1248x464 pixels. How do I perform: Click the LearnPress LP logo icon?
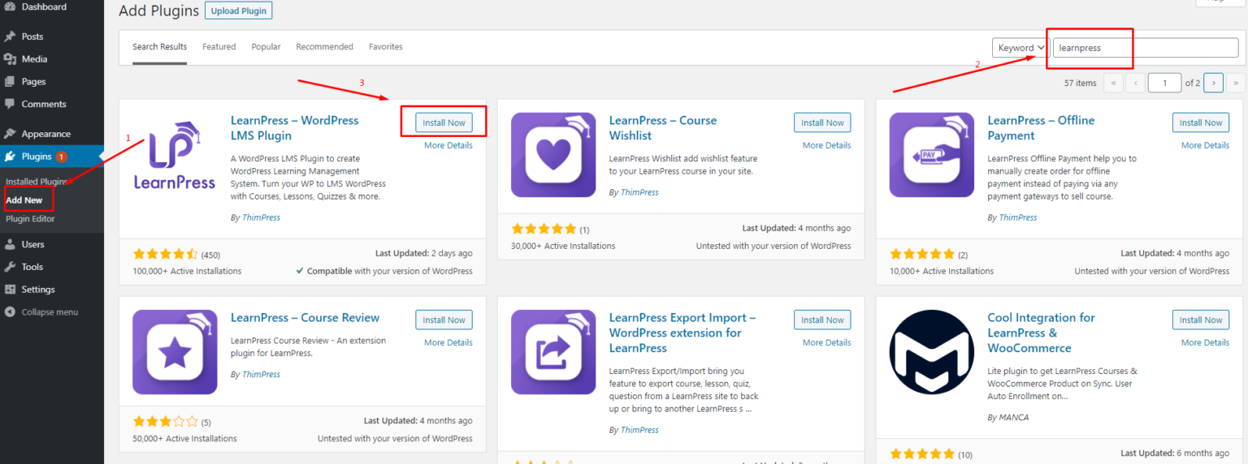[x=175, y=155]
